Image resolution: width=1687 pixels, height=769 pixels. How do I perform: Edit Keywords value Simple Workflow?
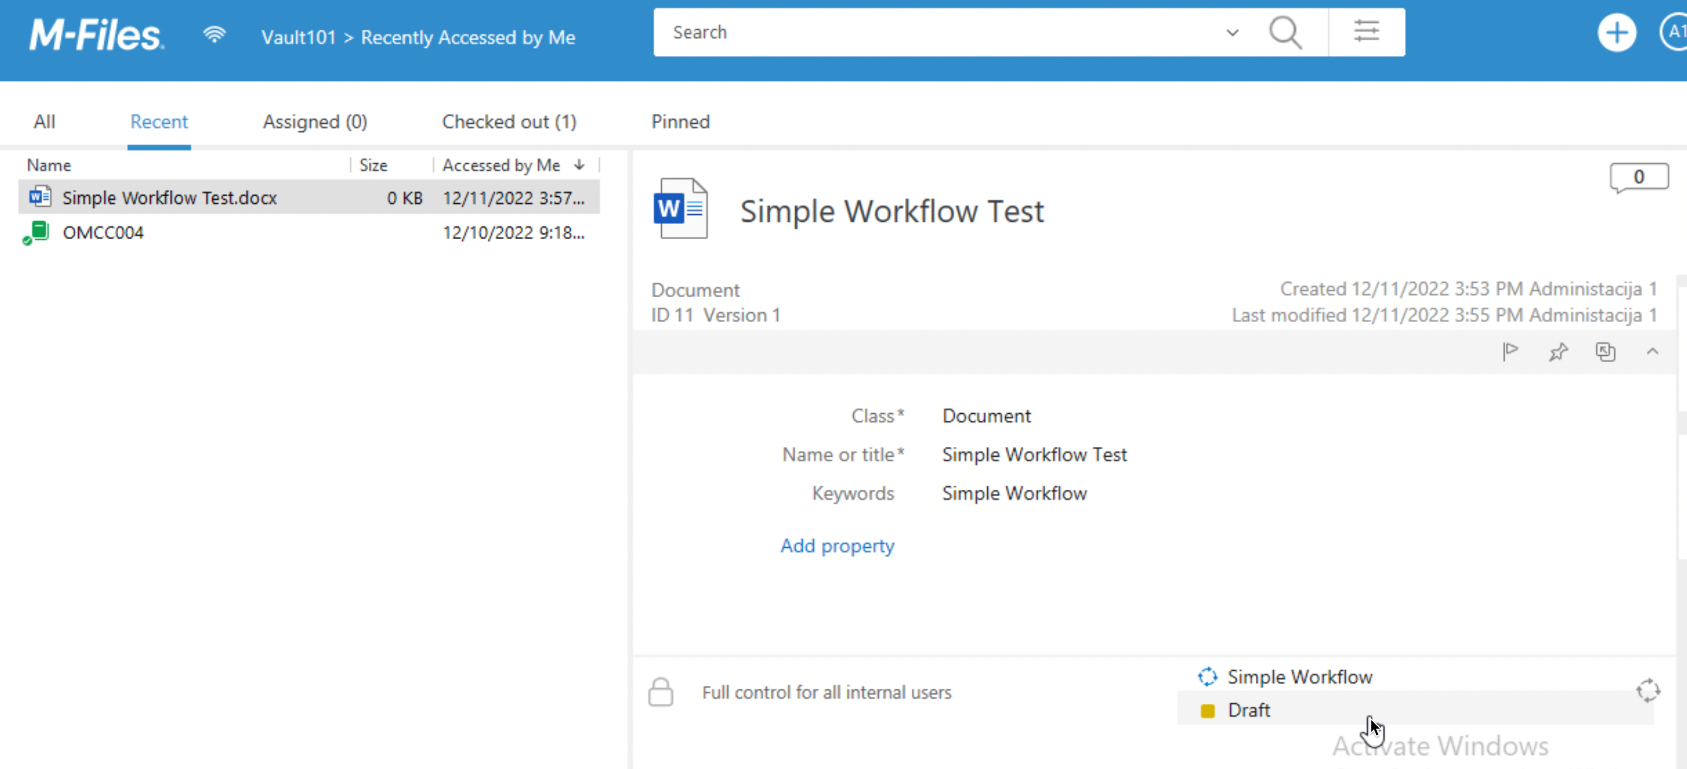[x=1014, y=493]
